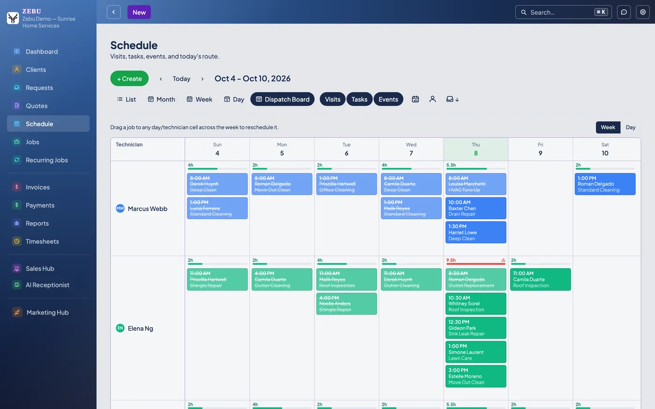Click the green Create button
The image size is (655, 409).
[130, 79]
